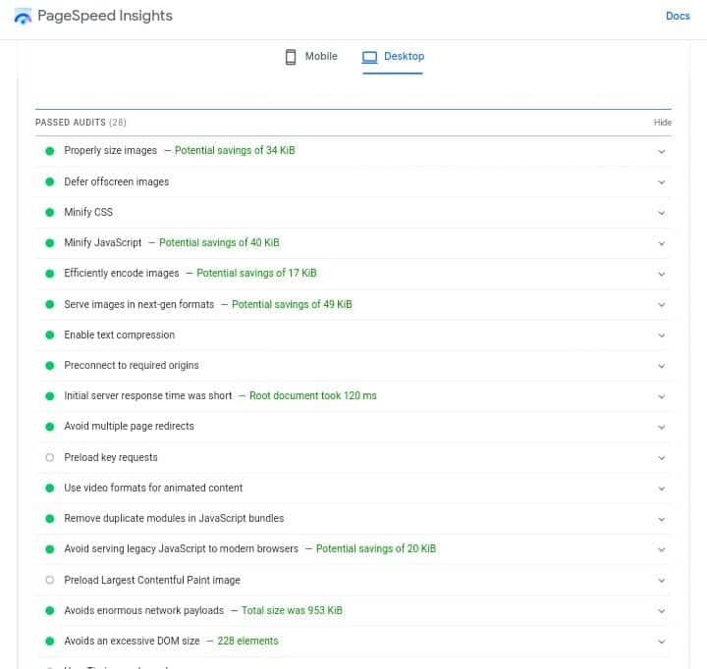The image size is (707, 669).
Task: Open the Use video formats for animated content title
Action: (x=153, y=488)
